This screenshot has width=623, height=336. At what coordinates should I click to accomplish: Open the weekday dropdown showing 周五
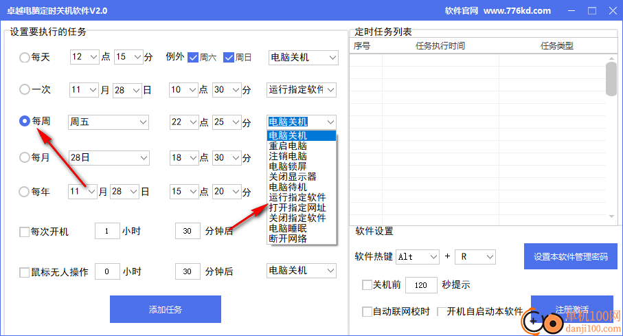(109, 122)
